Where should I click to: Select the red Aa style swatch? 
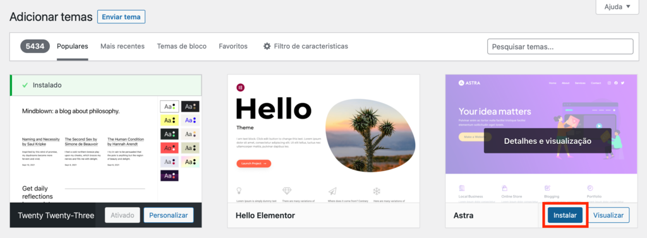click(x=169, y=148)
